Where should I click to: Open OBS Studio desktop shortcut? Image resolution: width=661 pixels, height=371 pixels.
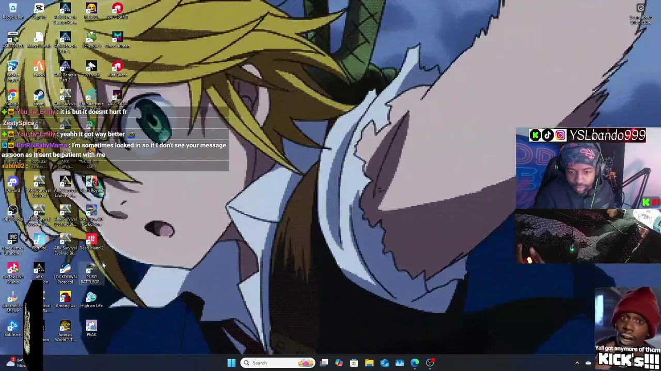(x=13, y=213)
